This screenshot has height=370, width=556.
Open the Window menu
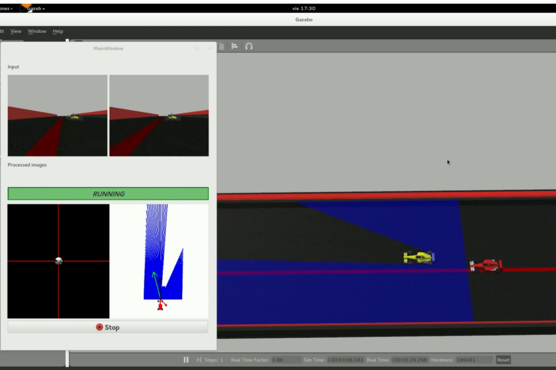click(x=37, y=31)
